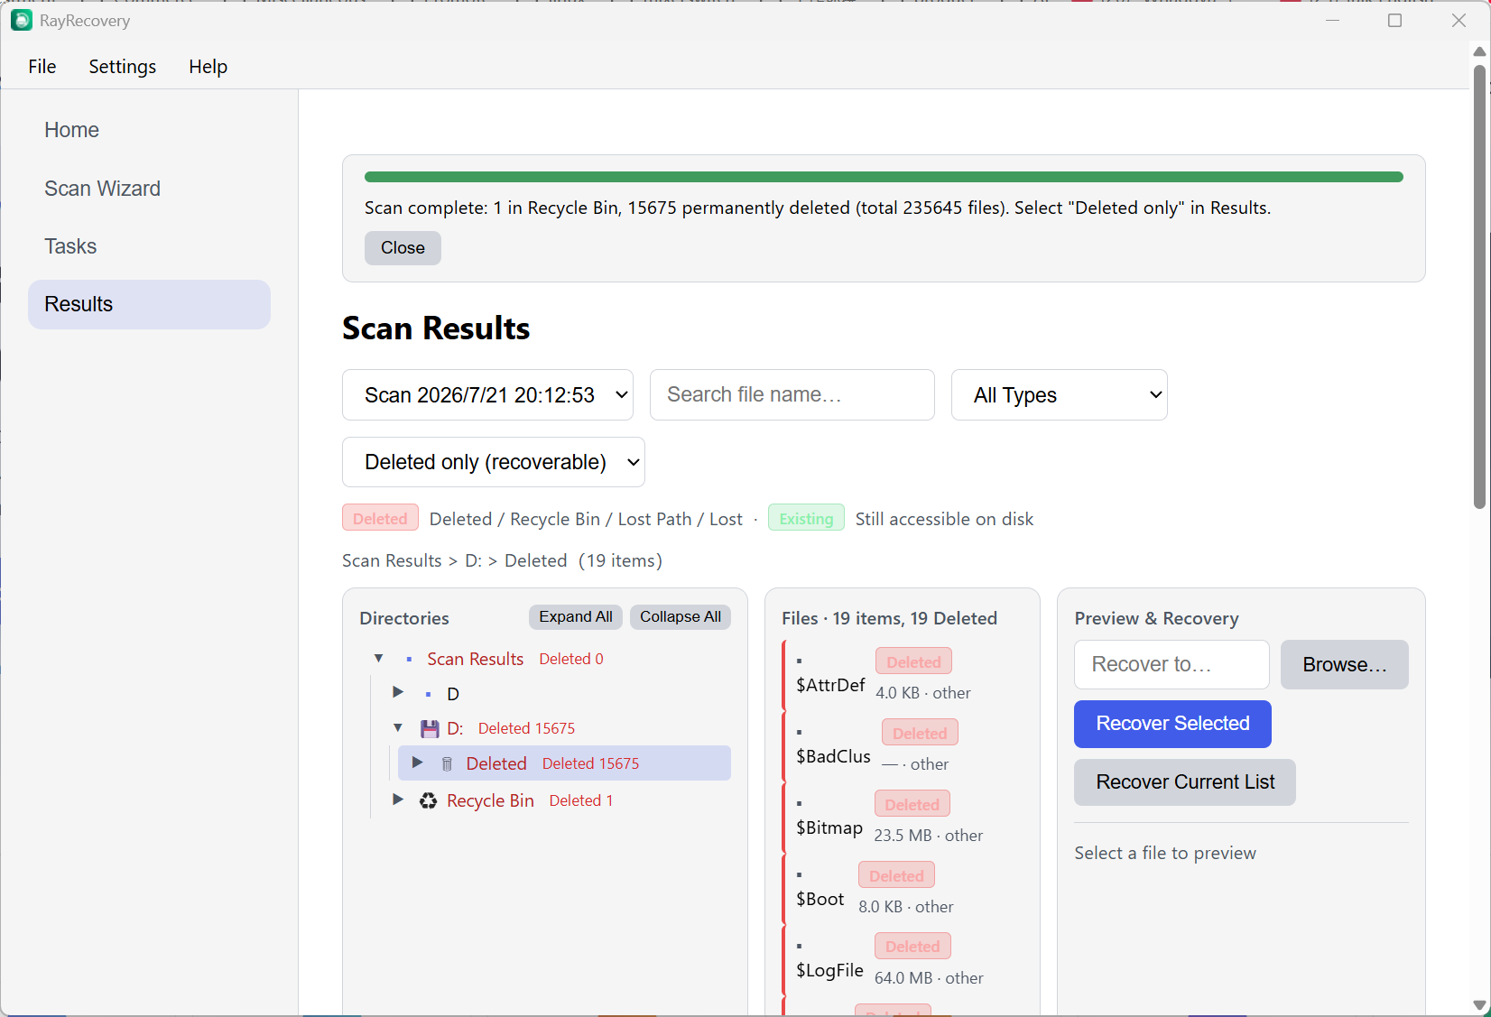Click the small square icon beside Scan Results
The image size is (1491, 1017).
click(409, 660)
